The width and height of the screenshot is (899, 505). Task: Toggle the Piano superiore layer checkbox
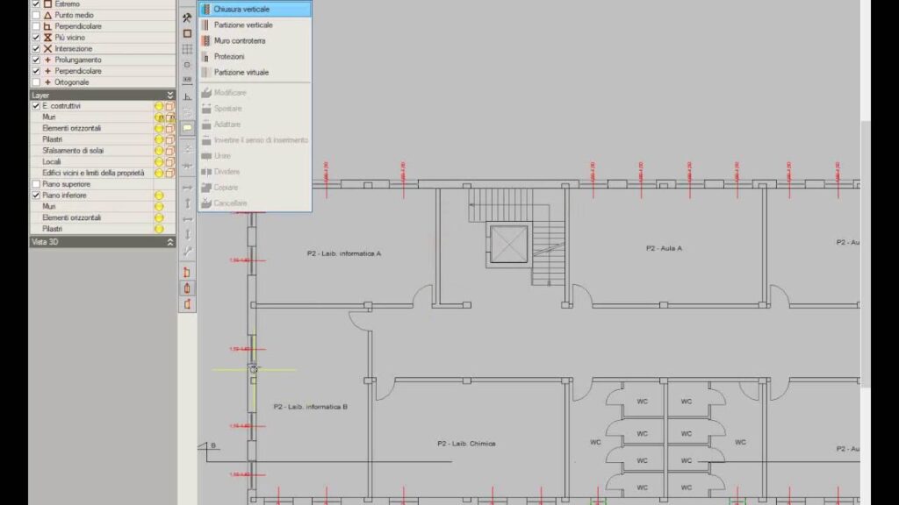coord(36,184)
